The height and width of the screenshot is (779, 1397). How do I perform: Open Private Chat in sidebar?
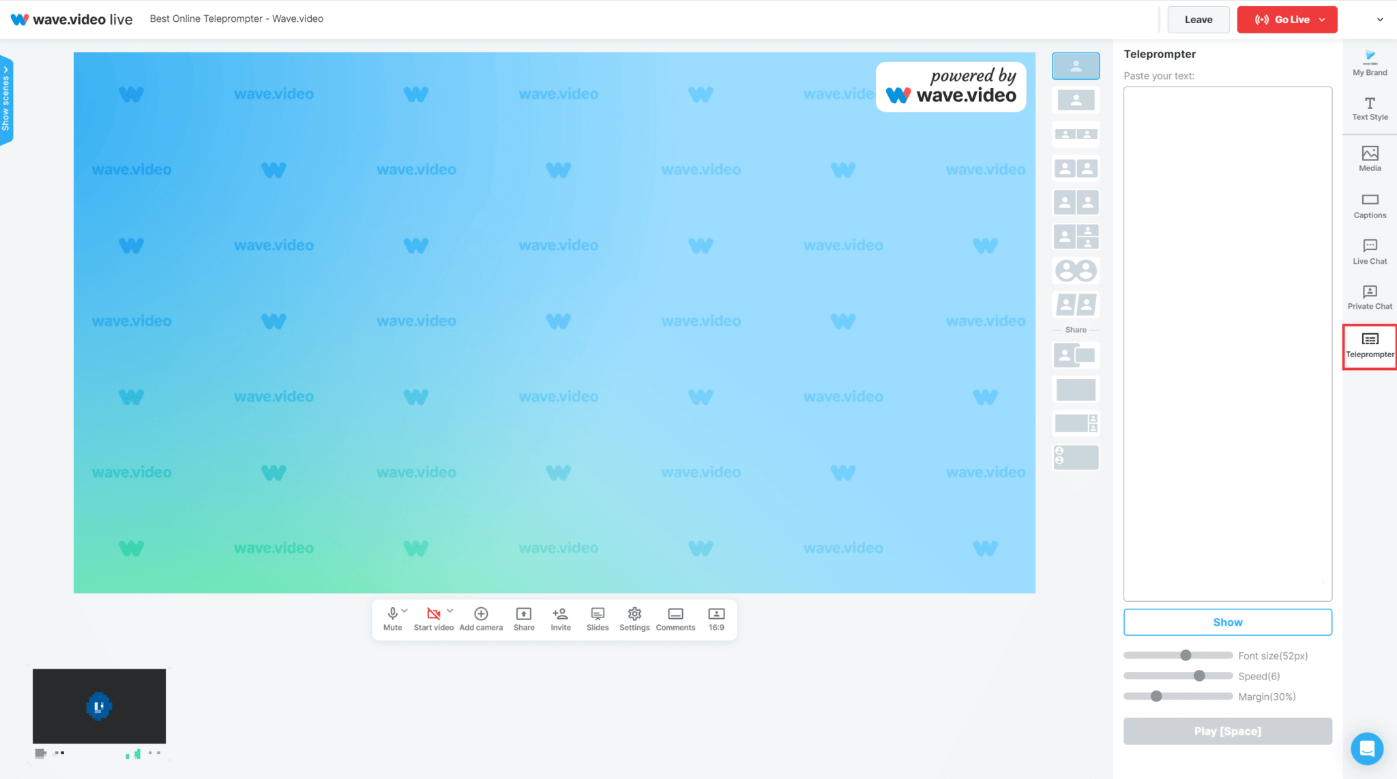(1370, 297)
